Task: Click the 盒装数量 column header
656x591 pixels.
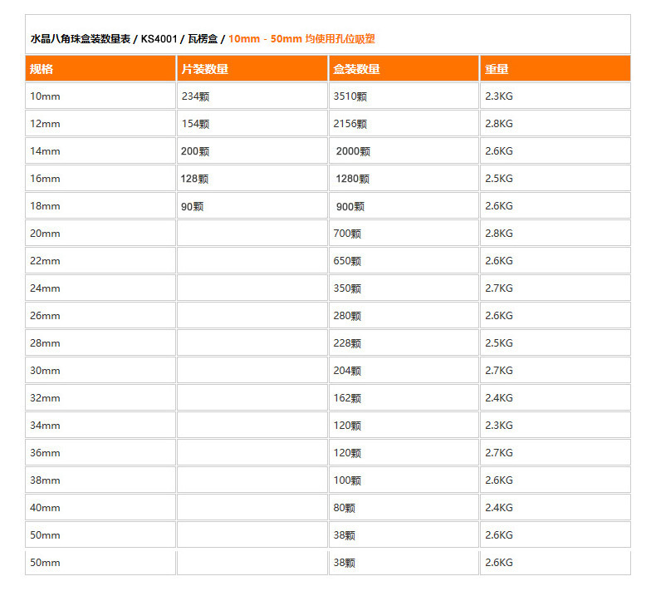Action: point(356,69)
